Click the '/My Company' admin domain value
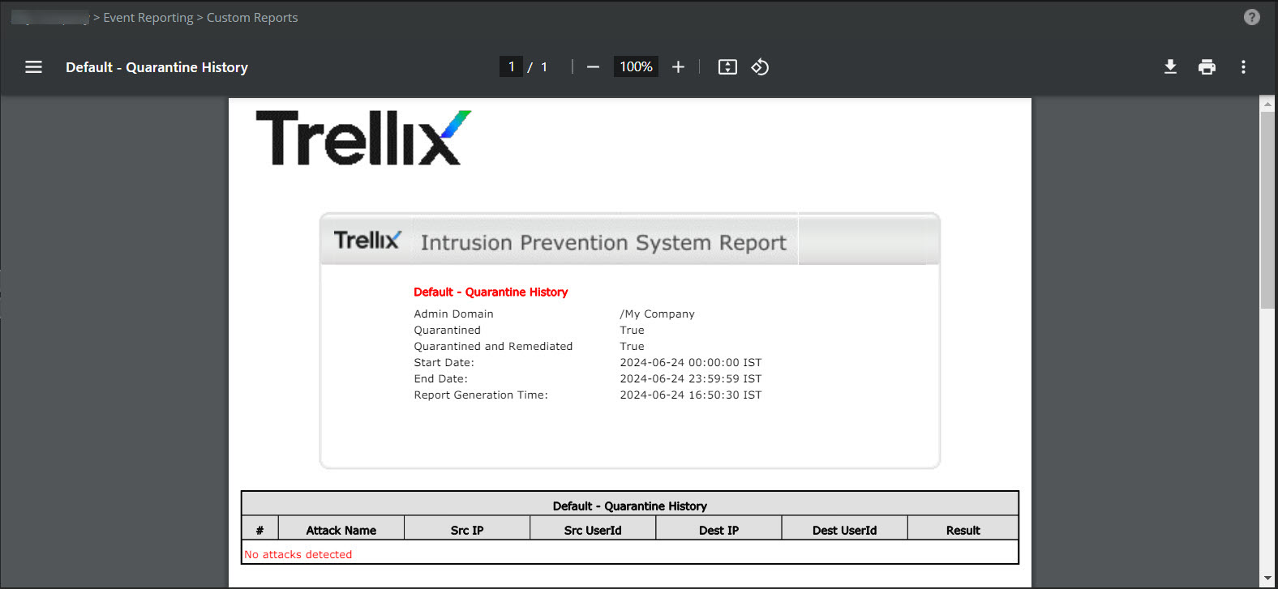Viewport: 1278px width, 589px height. 658,314
